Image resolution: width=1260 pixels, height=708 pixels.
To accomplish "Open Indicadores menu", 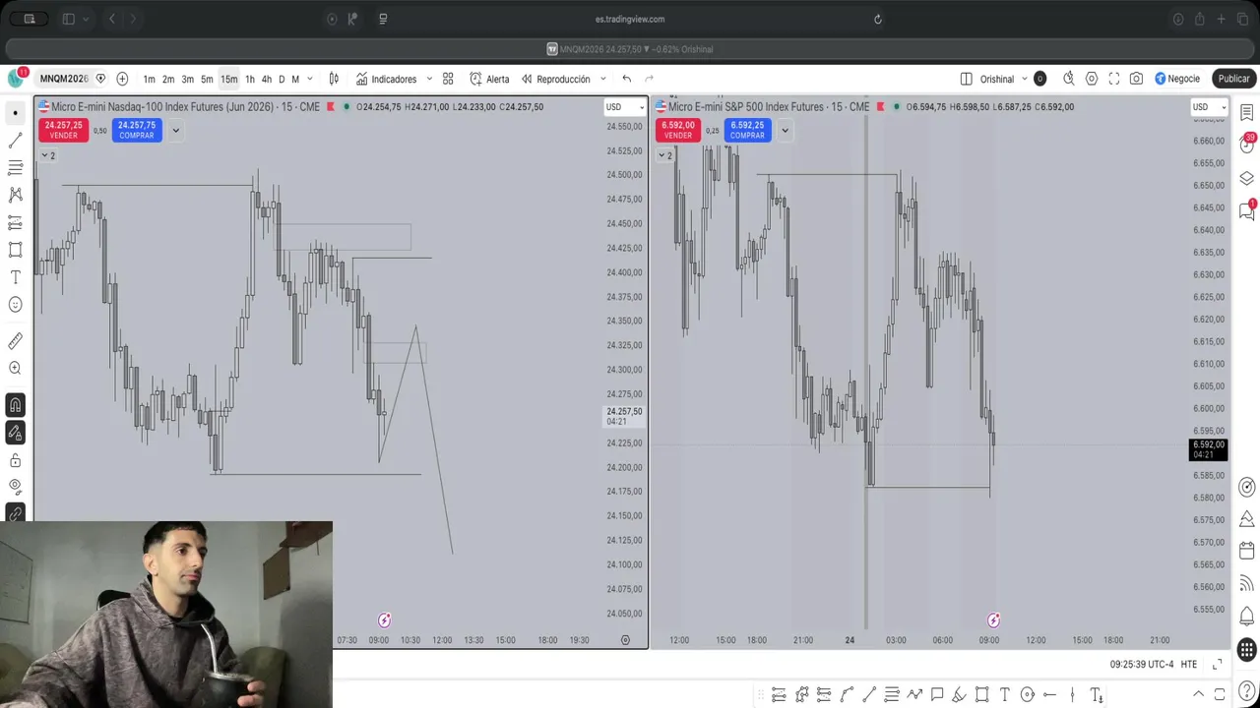I will coord(386,79).
